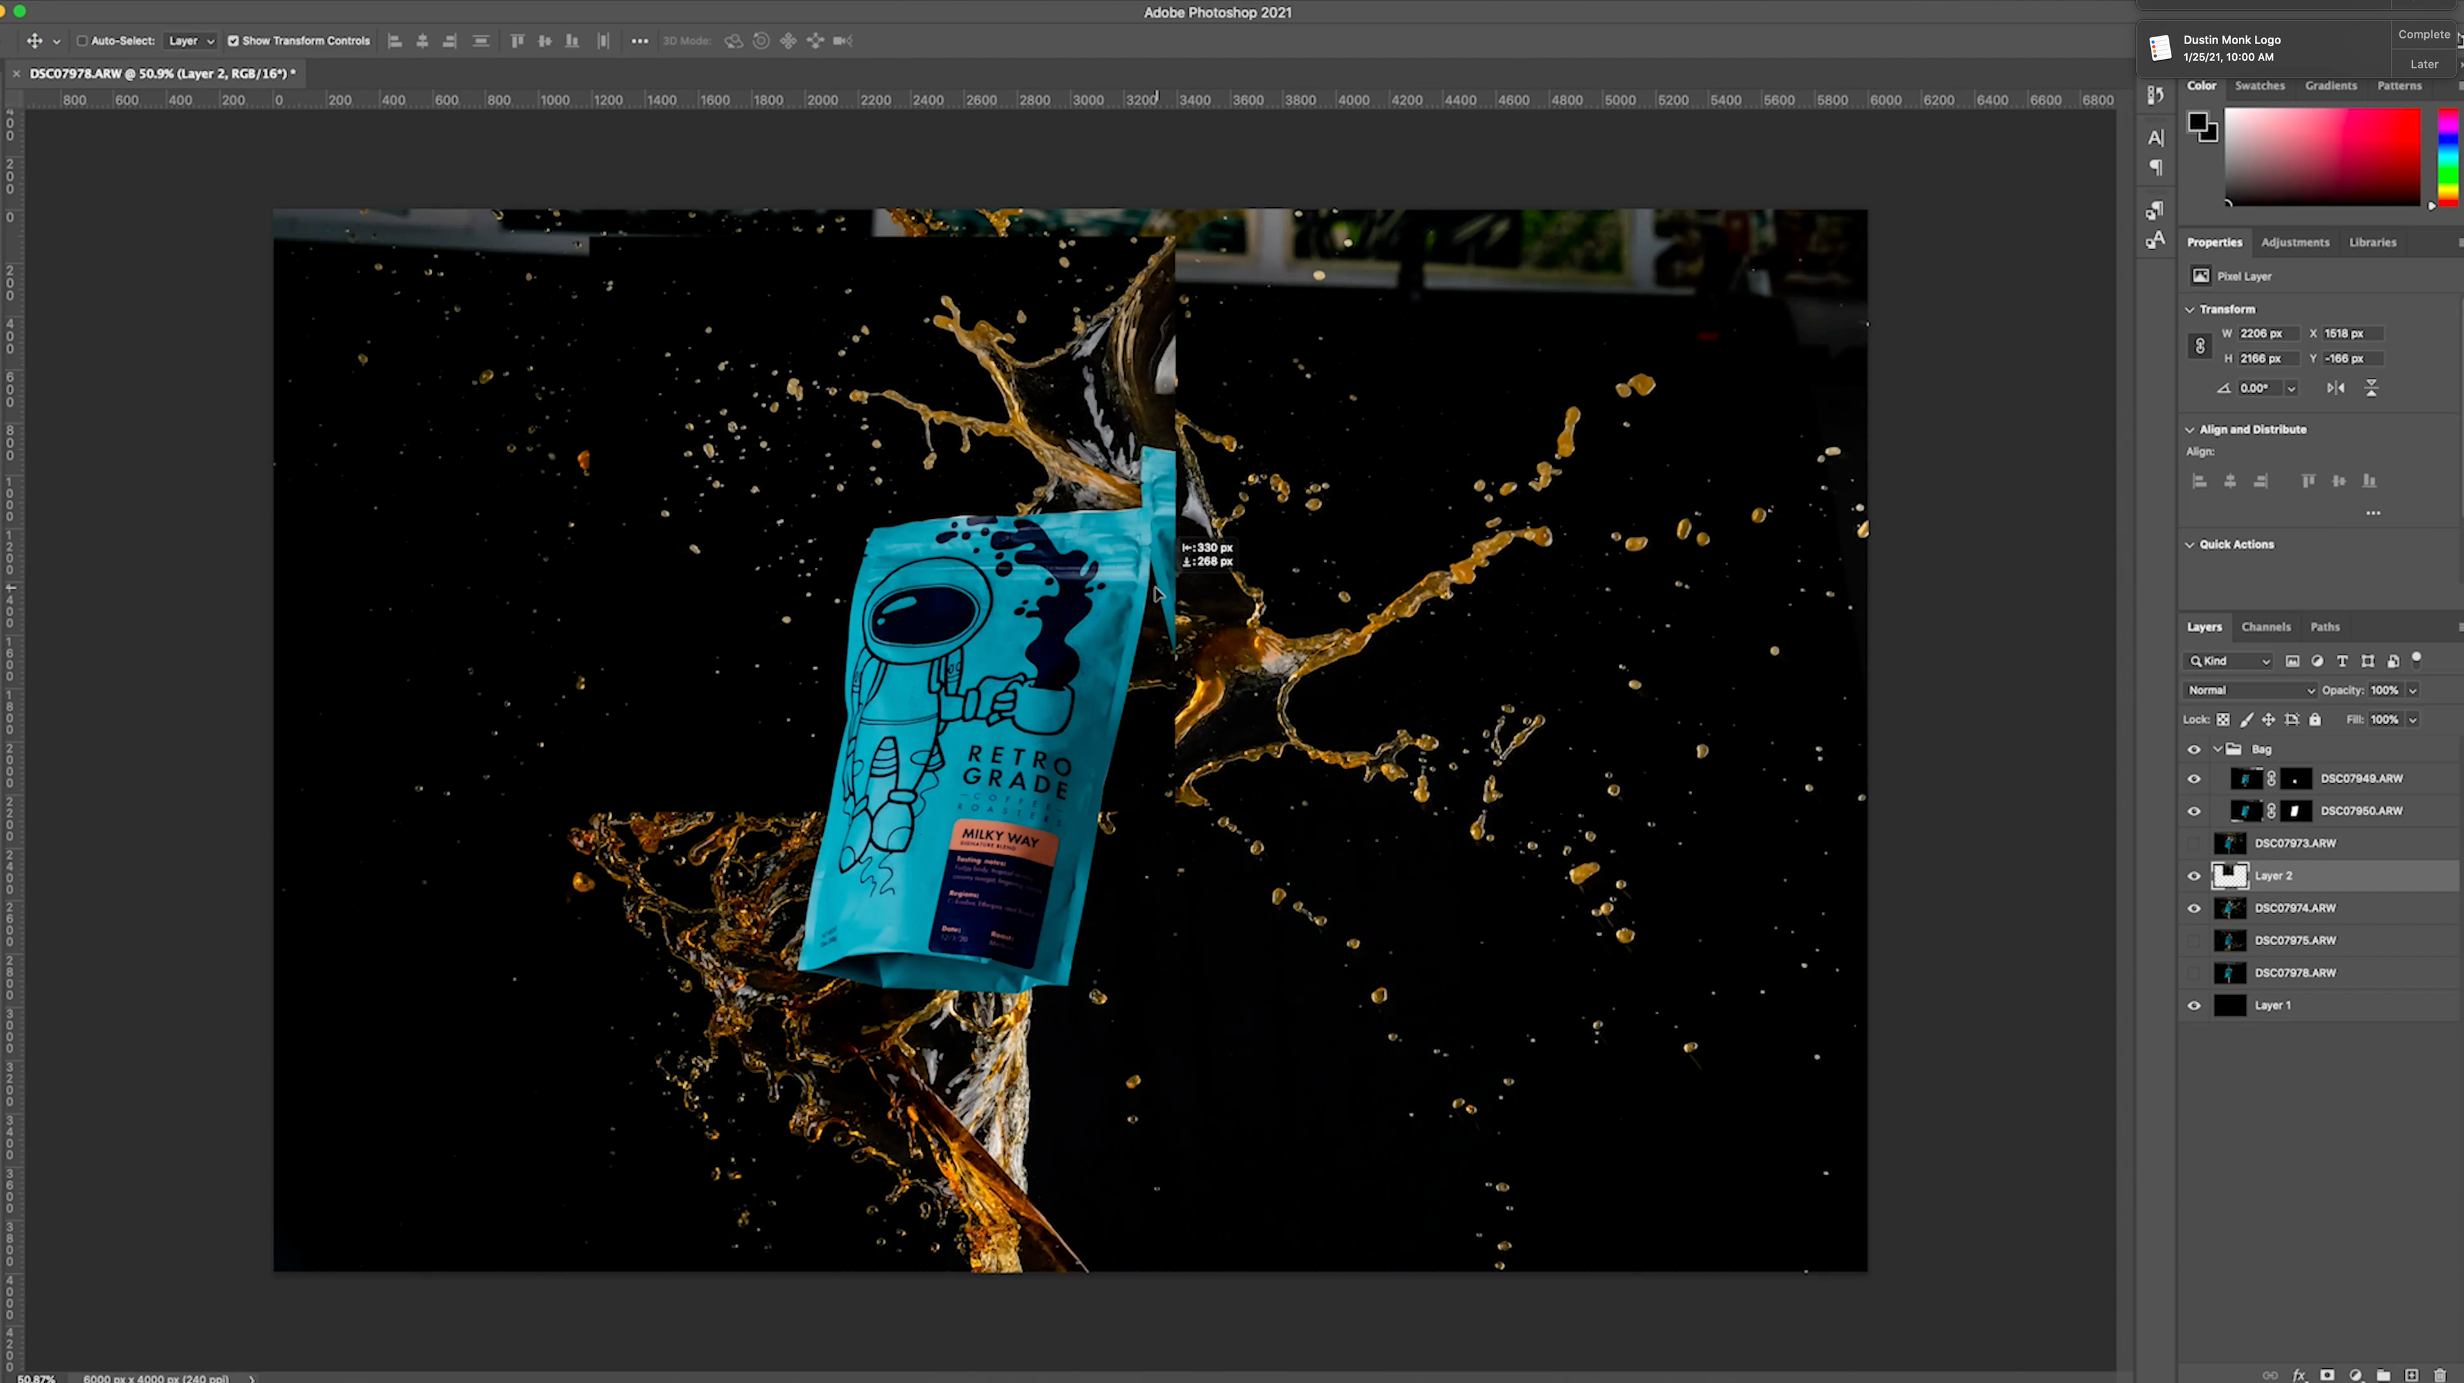
Task: Switch to the Channels tab
Action: click(2266, 627)
